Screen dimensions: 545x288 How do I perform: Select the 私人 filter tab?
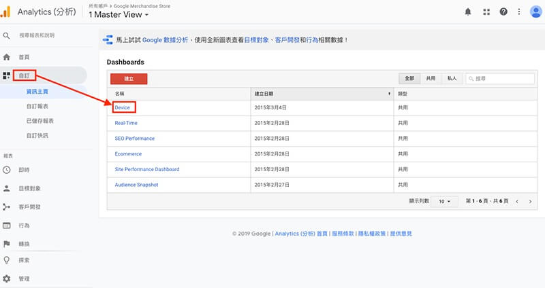452,78
